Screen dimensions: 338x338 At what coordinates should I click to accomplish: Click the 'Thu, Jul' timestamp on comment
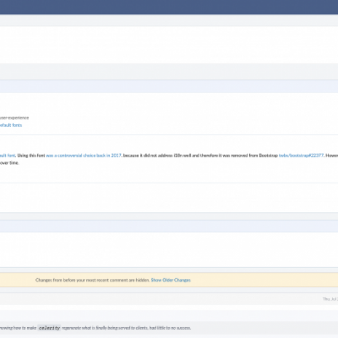click(330, 299)
